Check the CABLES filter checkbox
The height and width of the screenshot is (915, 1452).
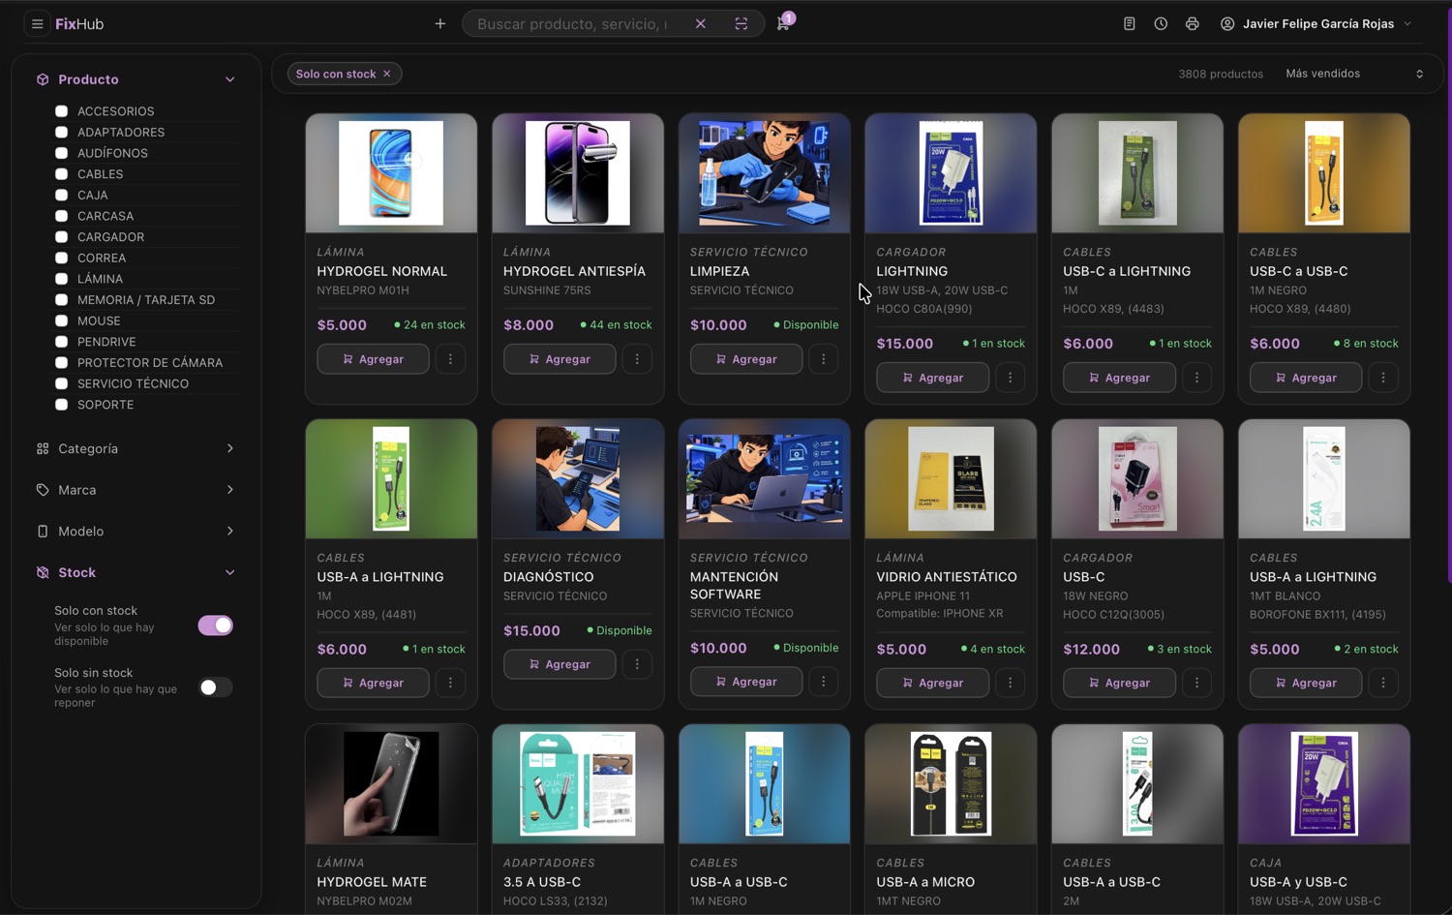pos(61,174)
